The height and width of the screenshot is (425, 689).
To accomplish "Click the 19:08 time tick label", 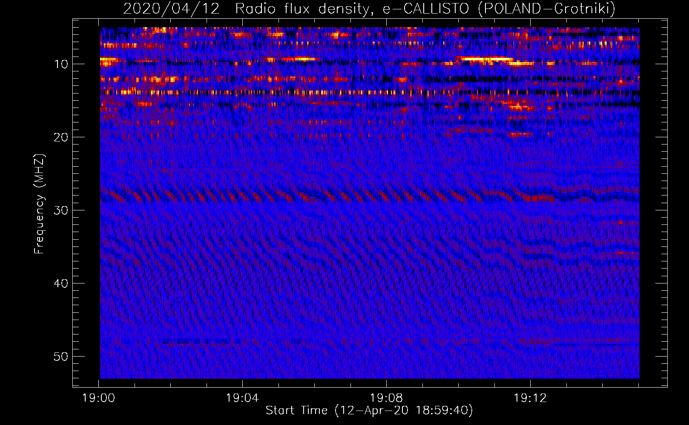I will pos(386,398).
